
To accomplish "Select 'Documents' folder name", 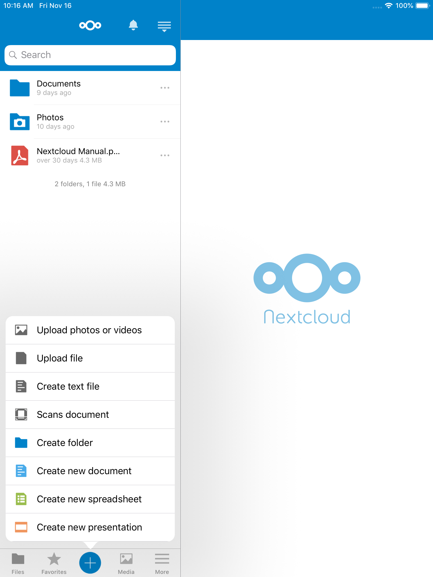I will (x=59, y=84).
